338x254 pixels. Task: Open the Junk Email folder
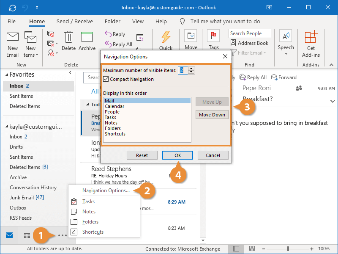pos(27,197)
